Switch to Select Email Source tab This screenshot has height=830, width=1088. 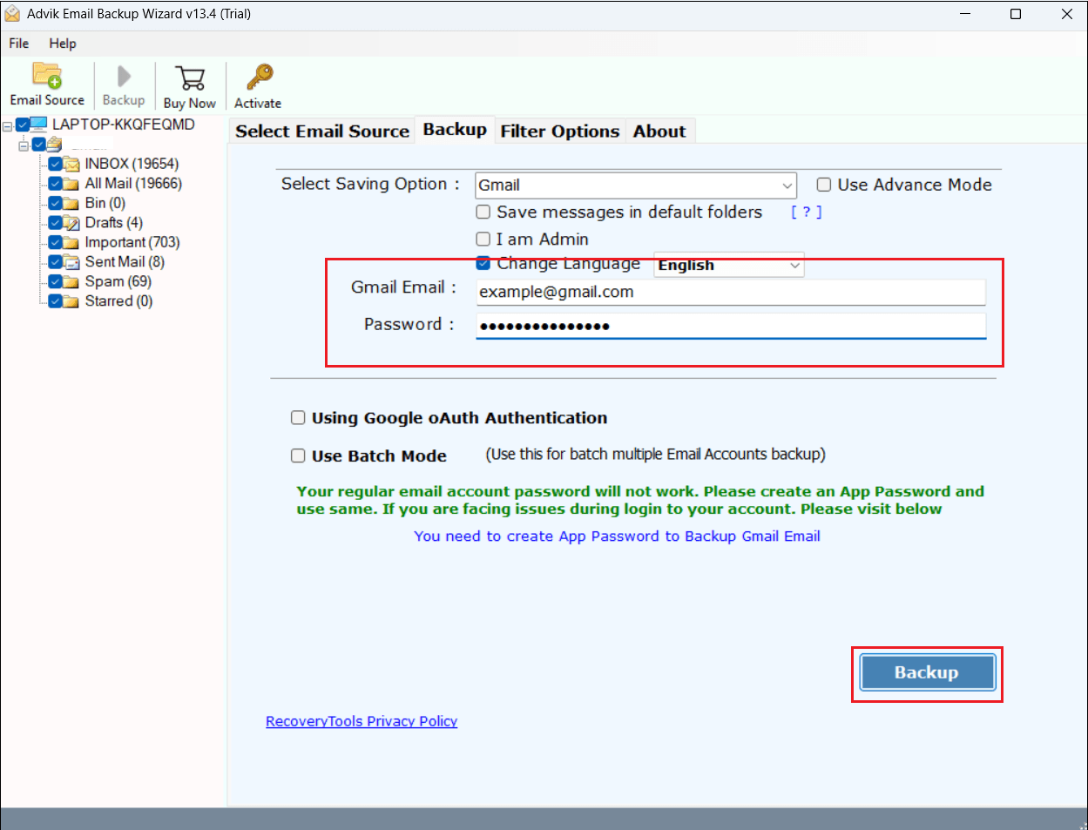click(322, 132)
